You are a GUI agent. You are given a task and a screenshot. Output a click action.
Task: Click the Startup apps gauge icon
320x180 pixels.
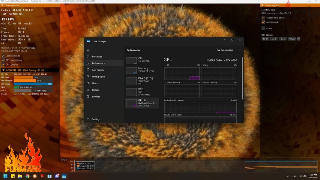point(88,76)
